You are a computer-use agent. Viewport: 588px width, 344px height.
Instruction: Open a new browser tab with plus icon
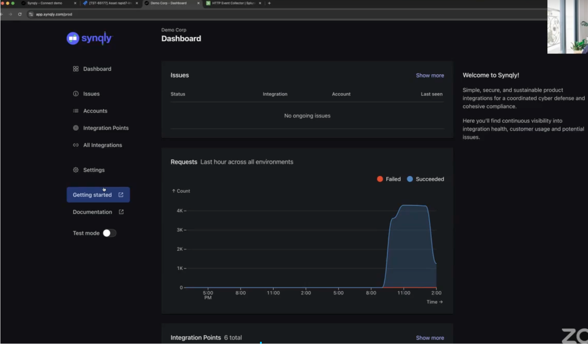pos(269,3)
